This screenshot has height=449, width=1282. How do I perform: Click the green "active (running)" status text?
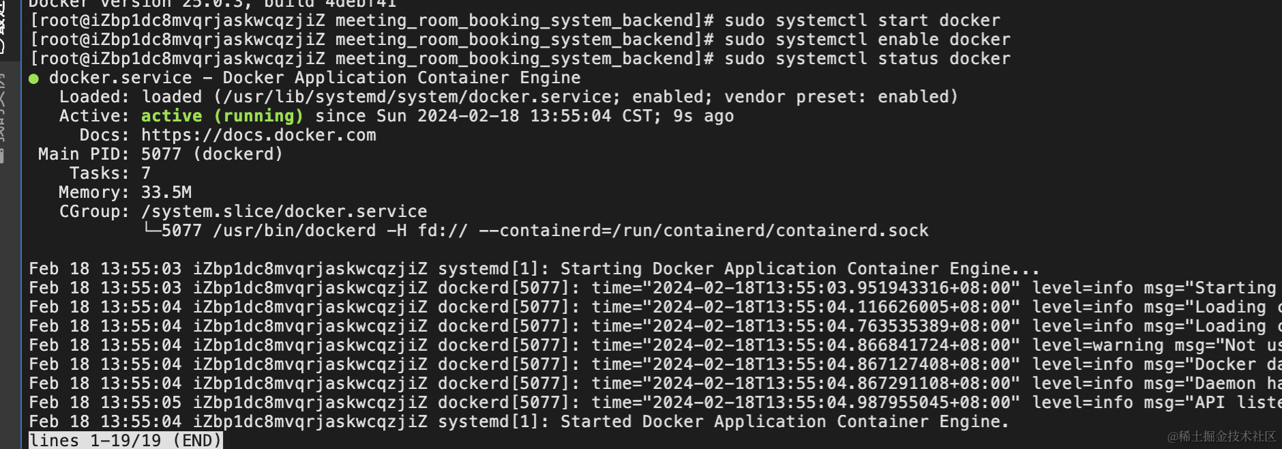pyautogui.click(x=222, y=116)
